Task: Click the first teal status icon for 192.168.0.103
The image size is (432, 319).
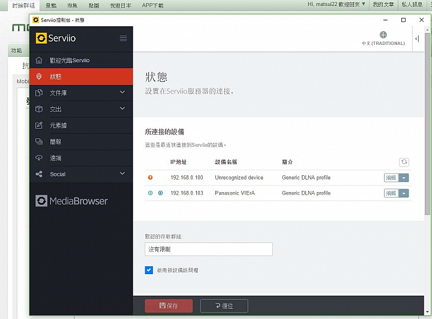Action: [x=150, y=193]
